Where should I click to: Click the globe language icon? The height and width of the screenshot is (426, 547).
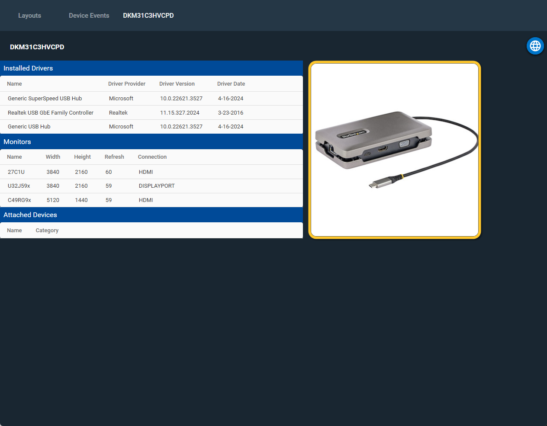535,46
